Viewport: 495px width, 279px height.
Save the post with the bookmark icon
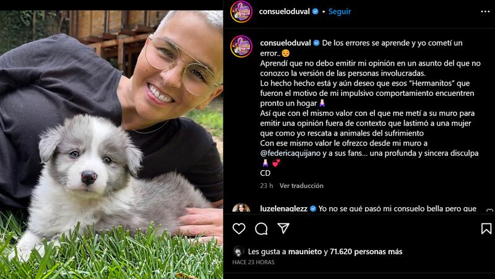tap(486, 228)
